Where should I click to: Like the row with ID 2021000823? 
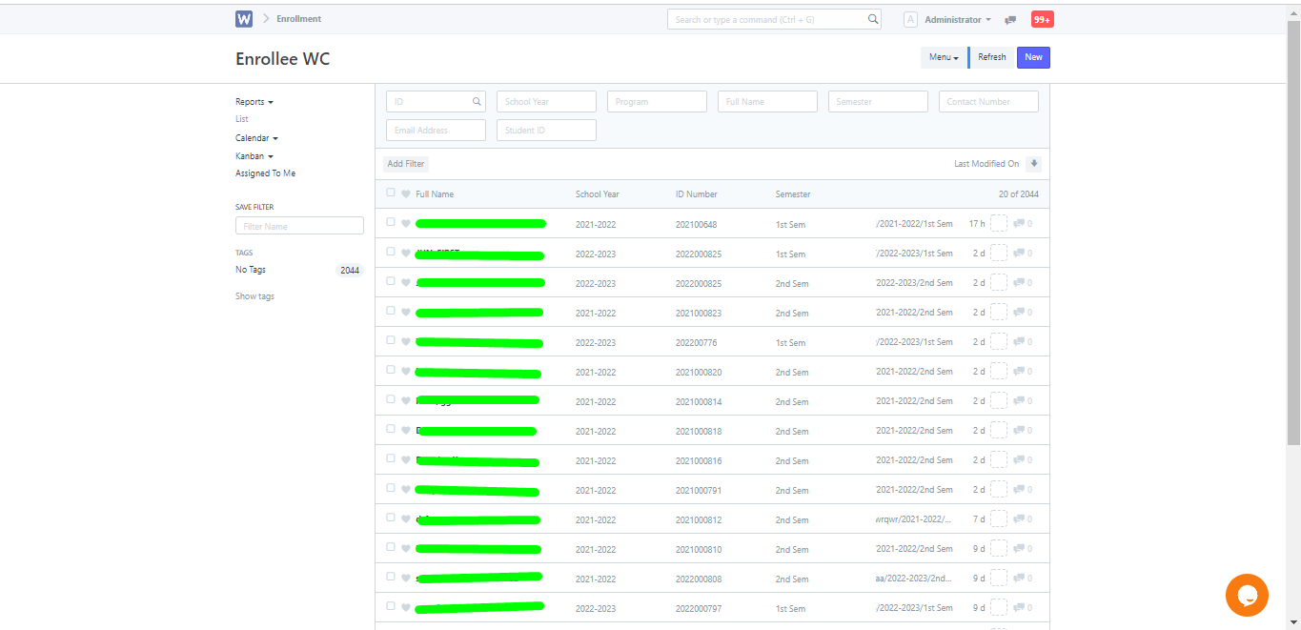coord(405,313)
